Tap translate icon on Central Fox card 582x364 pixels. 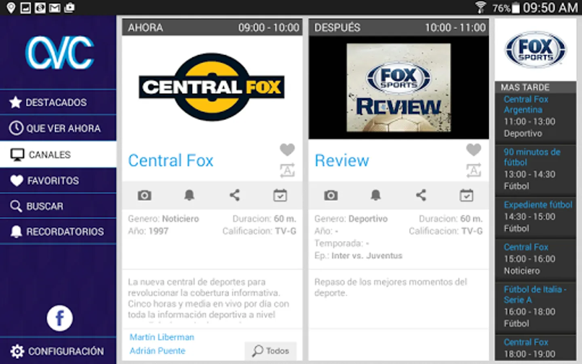coord(287,170)
